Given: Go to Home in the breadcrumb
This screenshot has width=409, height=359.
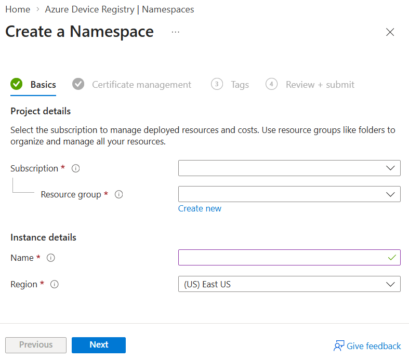Looking at the screenshot, I should (18, 9).
